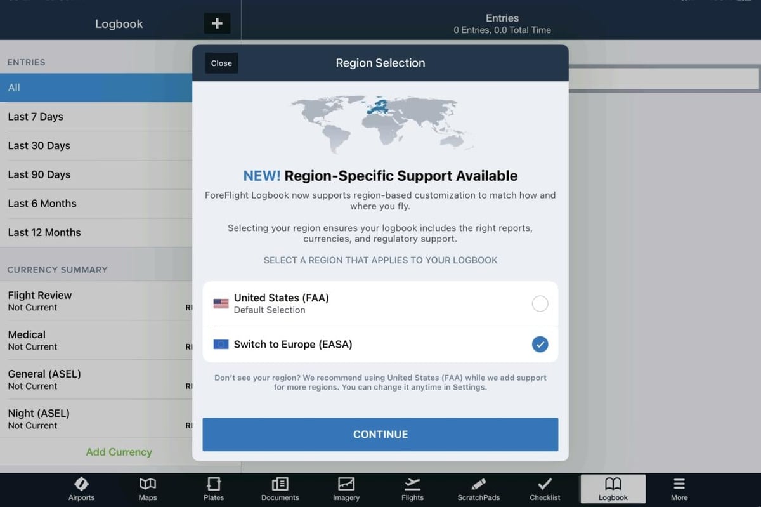Screen dimensions: 761x507
Task: Select the Switch to Europe (EASA) option
Action: coord(380,344)
